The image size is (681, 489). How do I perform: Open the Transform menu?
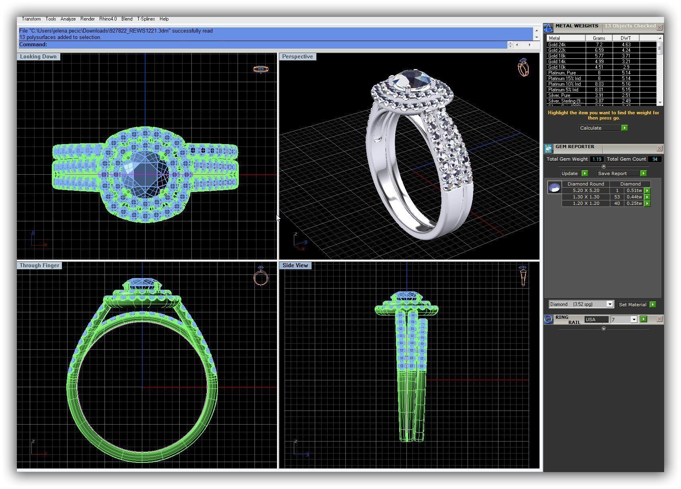[x=31, y=19]
